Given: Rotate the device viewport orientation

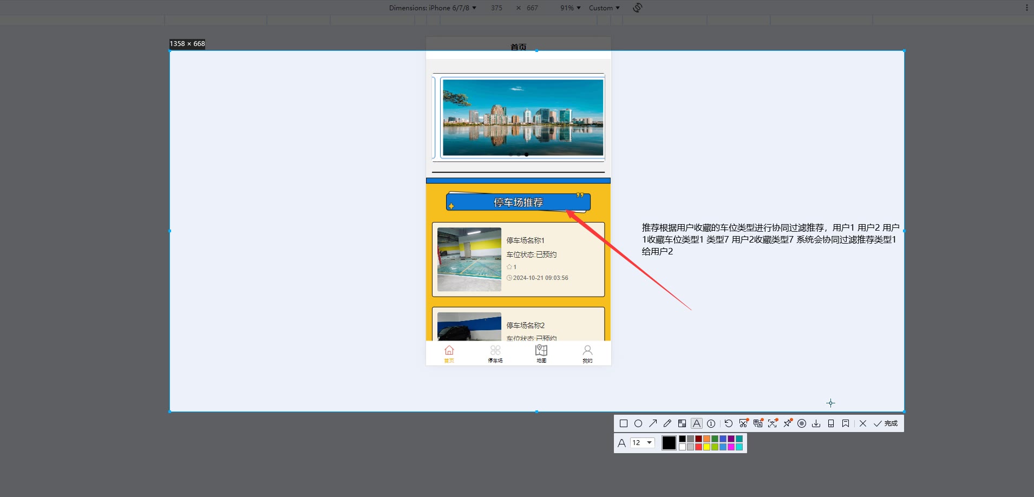Looking at the screenshot, I should [638, 8].
